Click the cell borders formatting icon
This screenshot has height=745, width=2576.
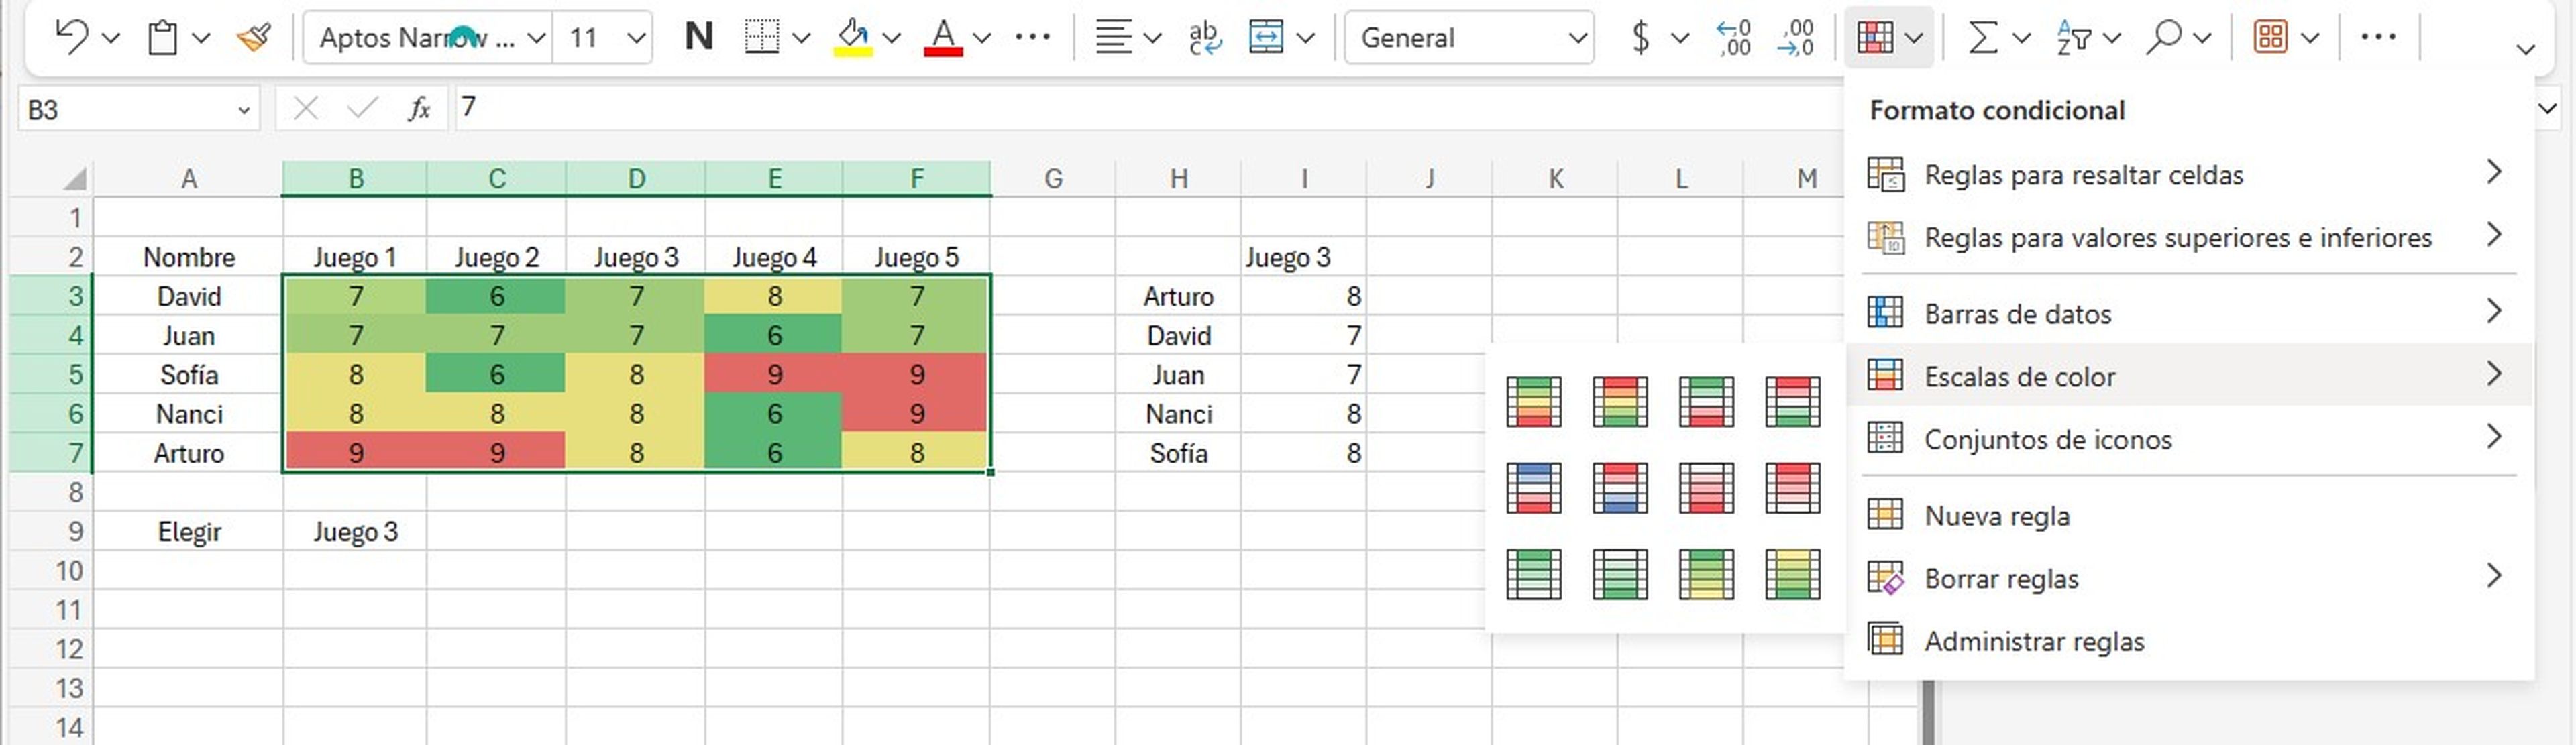coord(753,38)
